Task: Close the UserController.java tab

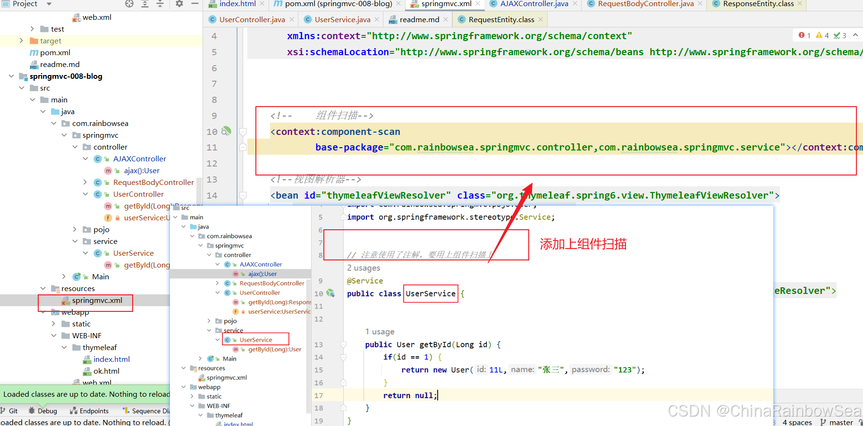Action: (292, 19)
